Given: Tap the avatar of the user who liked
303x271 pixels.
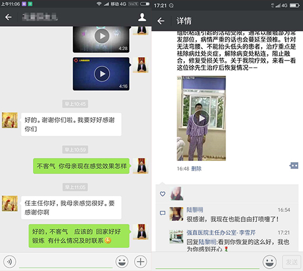Looking at the screenshot, I should pyautogui.click(x=177, y=193).
